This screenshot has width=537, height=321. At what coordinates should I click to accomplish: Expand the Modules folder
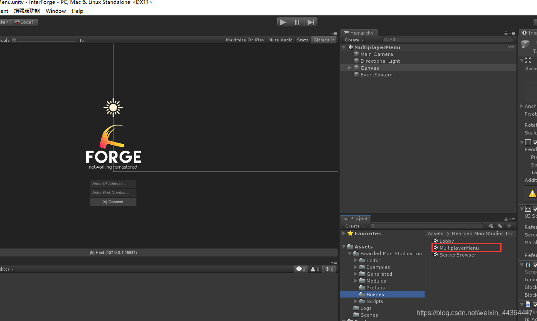pos(356,281)
